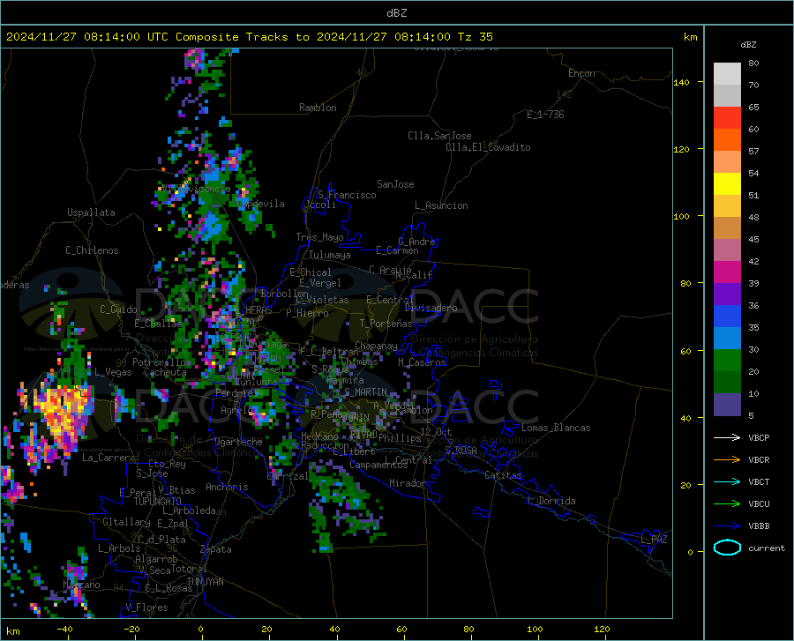Click the Divisadero place label

[x=431, y=308]
